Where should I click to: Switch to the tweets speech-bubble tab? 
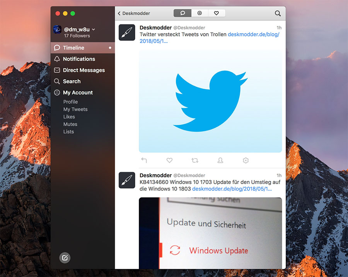[183, 13]
